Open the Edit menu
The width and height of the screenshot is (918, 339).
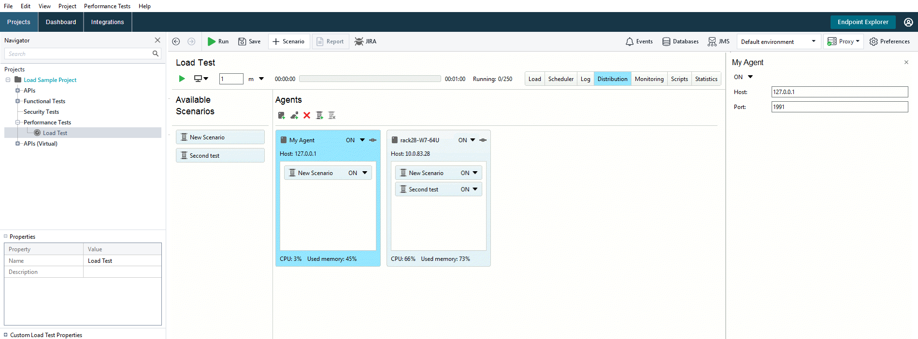tap(26, 6)
